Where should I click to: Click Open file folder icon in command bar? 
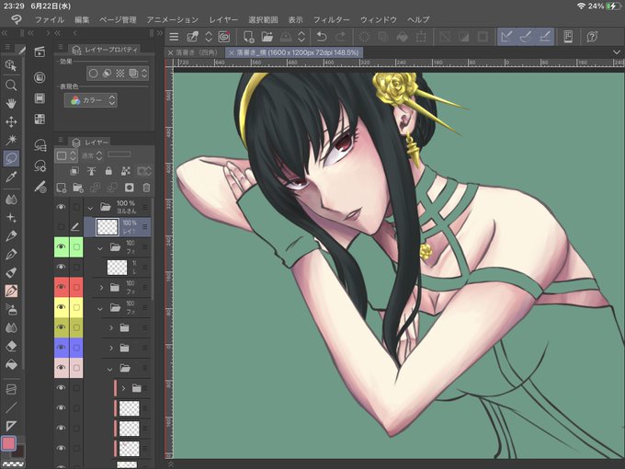267,37
